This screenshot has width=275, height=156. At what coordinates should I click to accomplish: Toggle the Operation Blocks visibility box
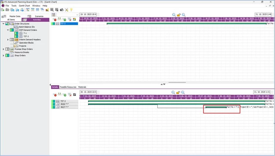(x=12, y=43)
